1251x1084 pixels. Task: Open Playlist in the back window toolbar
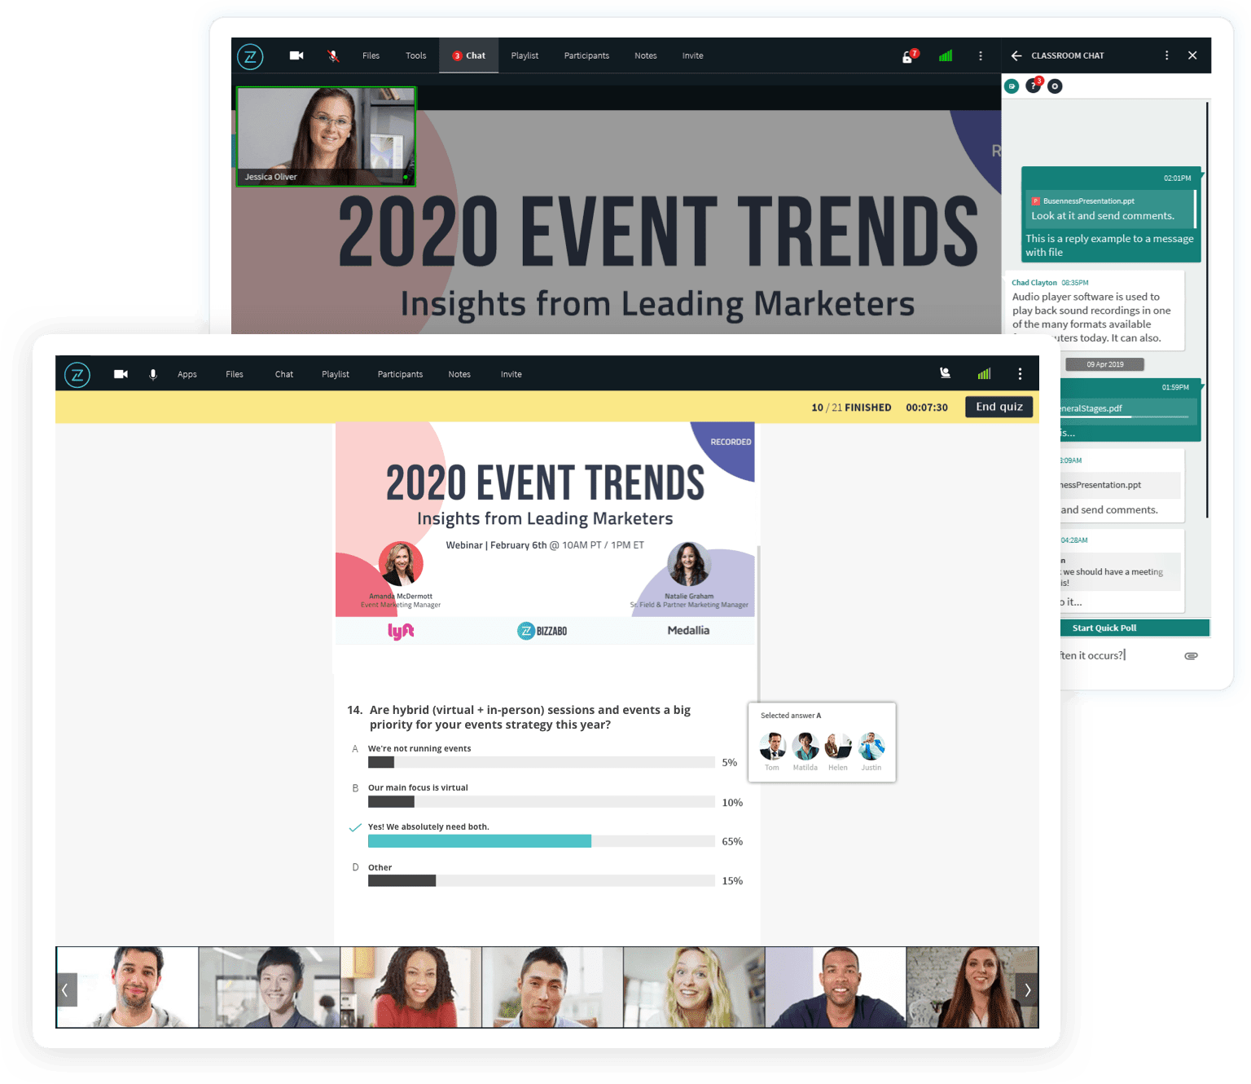pos(525,55)
